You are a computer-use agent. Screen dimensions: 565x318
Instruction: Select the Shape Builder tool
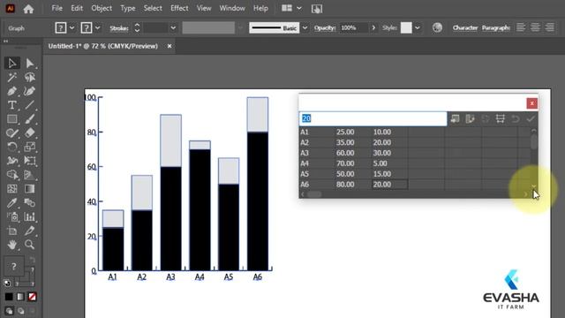(11, 175)
